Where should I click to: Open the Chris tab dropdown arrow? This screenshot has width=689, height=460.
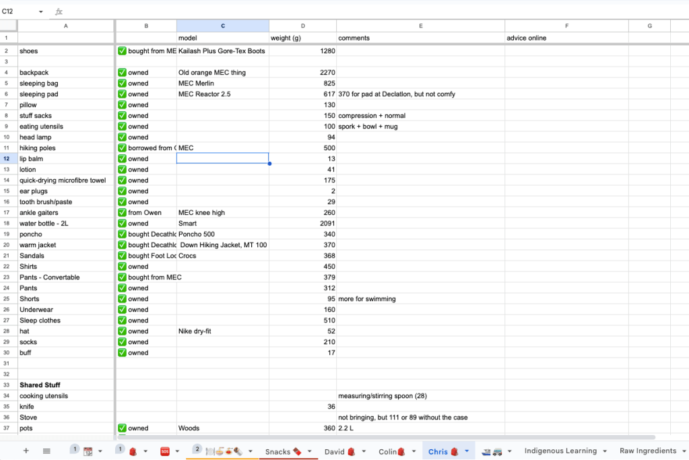pyautogui.click(x=467, y=451)
